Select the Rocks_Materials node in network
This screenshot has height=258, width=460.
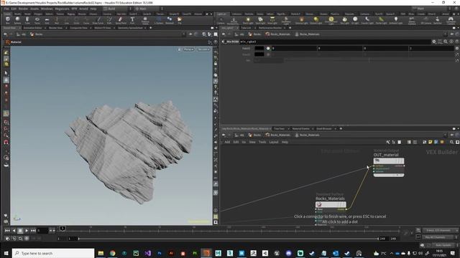click(331, 204)
